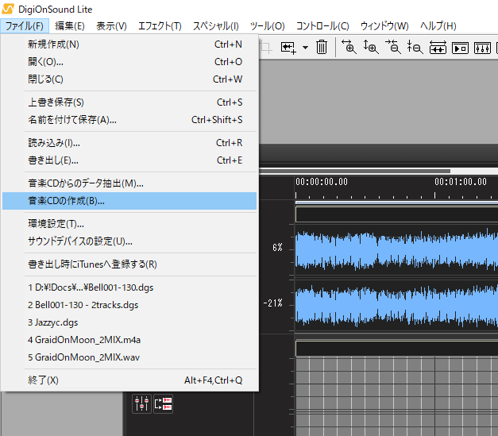Choose 書き出し(E)... export entry
Viewport: 498px width, 436px height.
coord(129,160)
